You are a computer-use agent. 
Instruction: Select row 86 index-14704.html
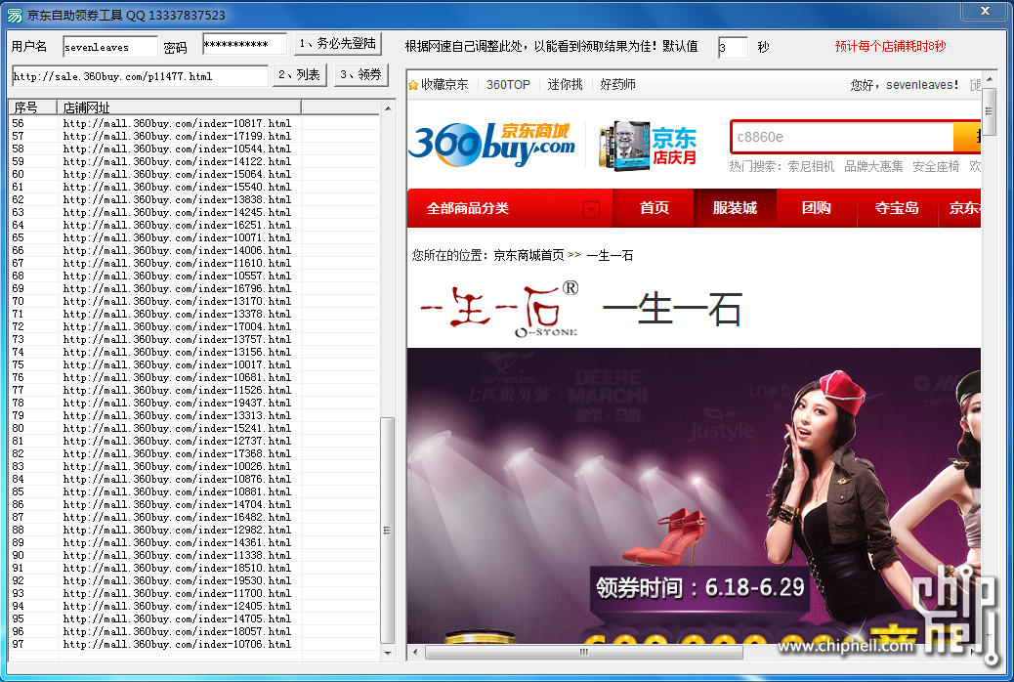click(194, 504)
